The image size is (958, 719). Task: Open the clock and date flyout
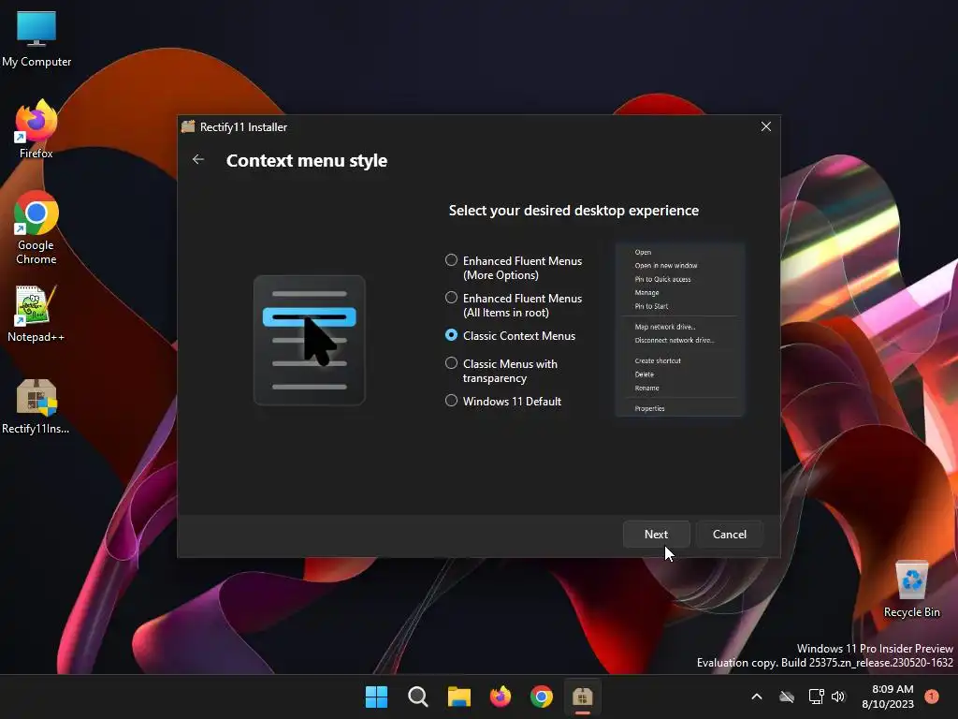pyautogui.click(x=889, y=697)
